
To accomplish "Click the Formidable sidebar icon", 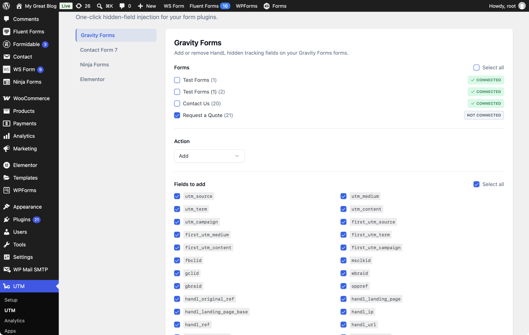I will click(x=7, y=44).
